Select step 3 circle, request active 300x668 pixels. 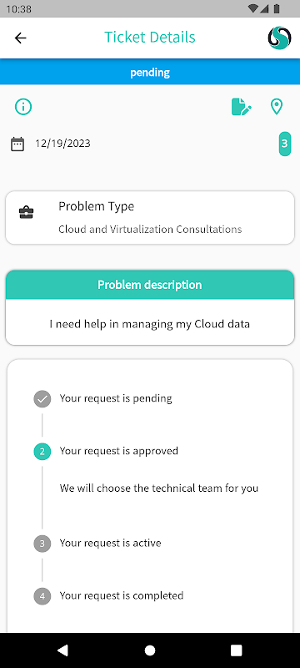(42, 544)
